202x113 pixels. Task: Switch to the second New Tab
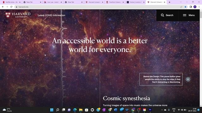74,2
